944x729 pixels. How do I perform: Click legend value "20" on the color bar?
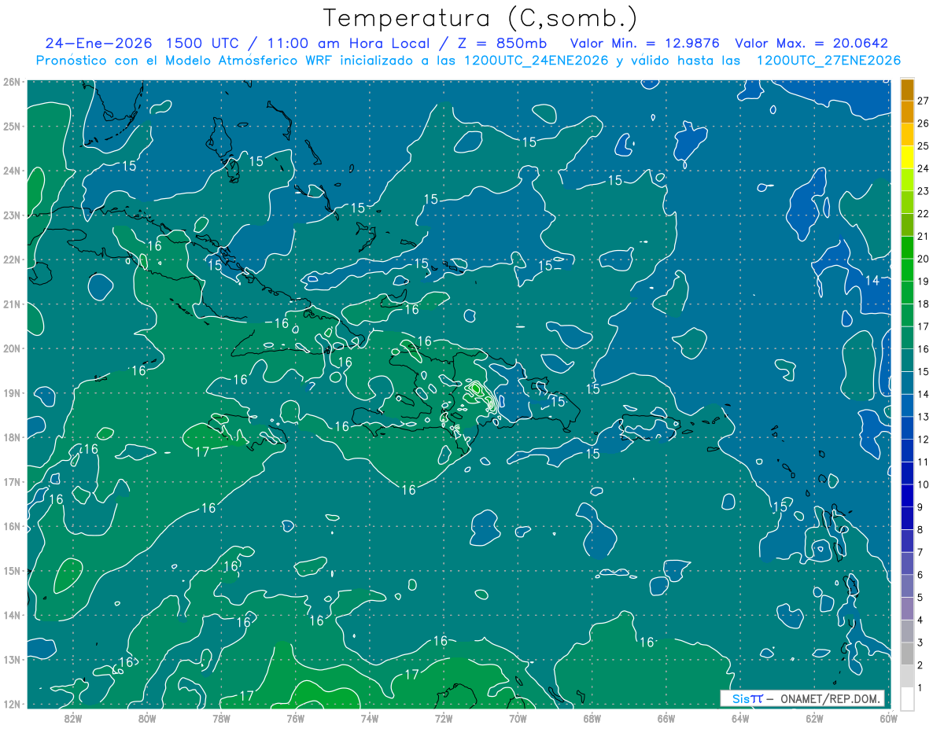click(924, 259)
